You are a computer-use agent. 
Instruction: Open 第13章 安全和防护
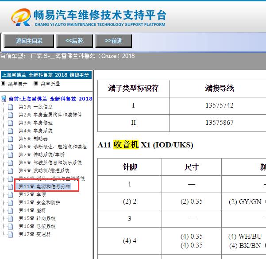pos(39,202)
